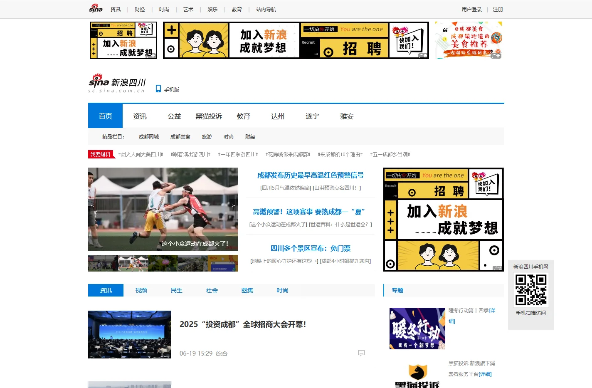Open the 旅游 column link
The width and height of the screenshot is (592, 388).
point(207,136)
